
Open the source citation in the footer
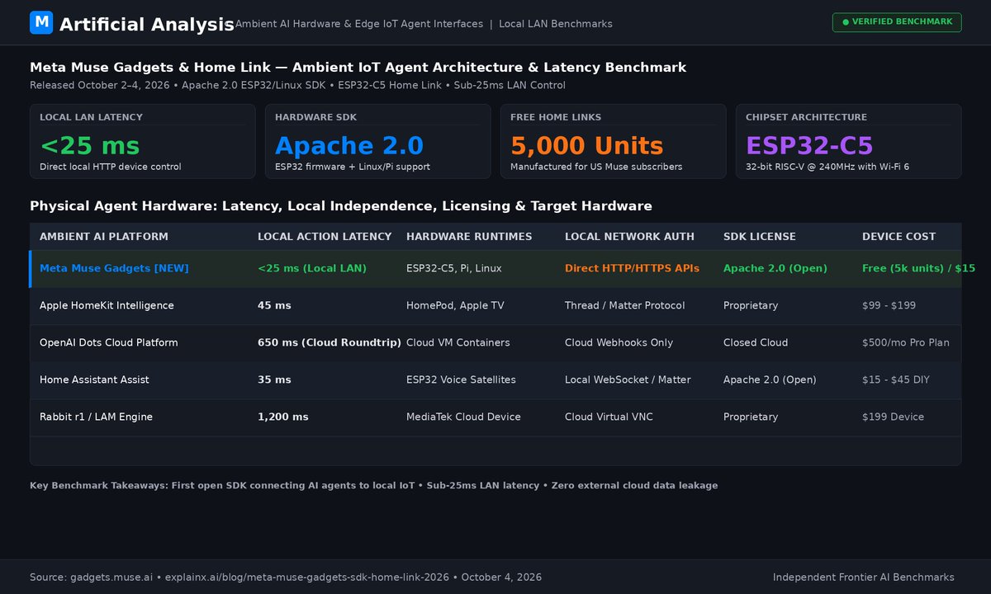coord(286,577)
